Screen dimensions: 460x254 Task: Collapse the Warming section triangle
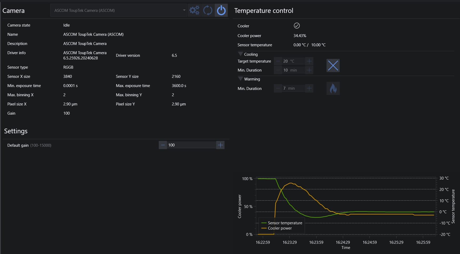point(240,79)
